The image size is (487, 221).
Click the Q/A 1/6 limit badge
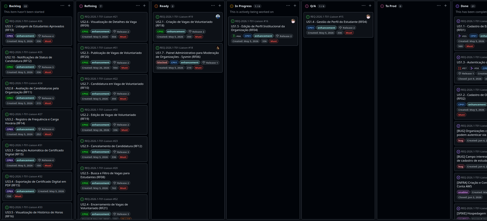(321, 6)
